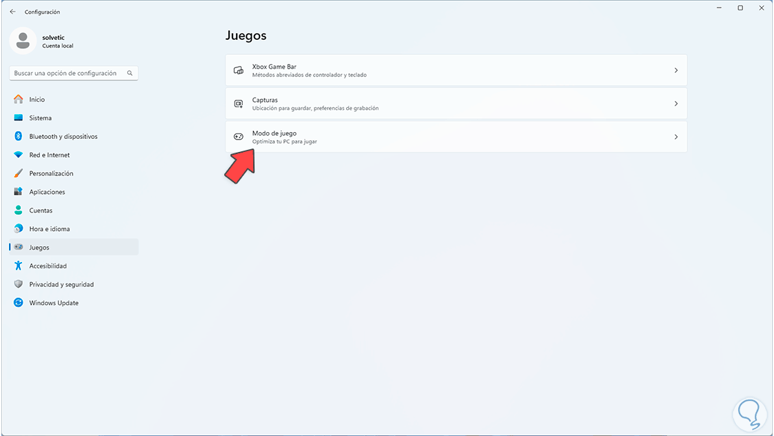The width and height of the screenshot is (774, 436).
Task: Click the Bluetooth icon in sidebar
Action: 19,136
